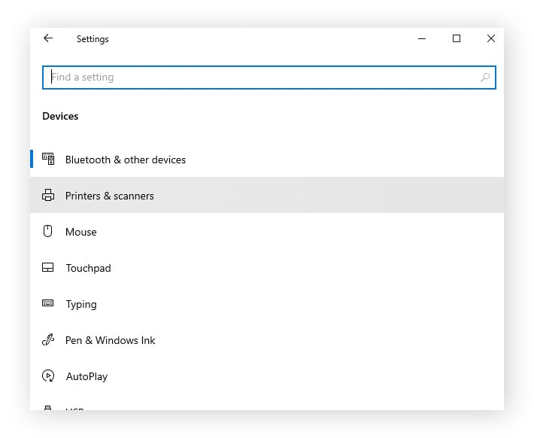Open the AutoPlay settings label
This screenshot has height=438, width=534.
pyautogui.click(x=86, y=376)
